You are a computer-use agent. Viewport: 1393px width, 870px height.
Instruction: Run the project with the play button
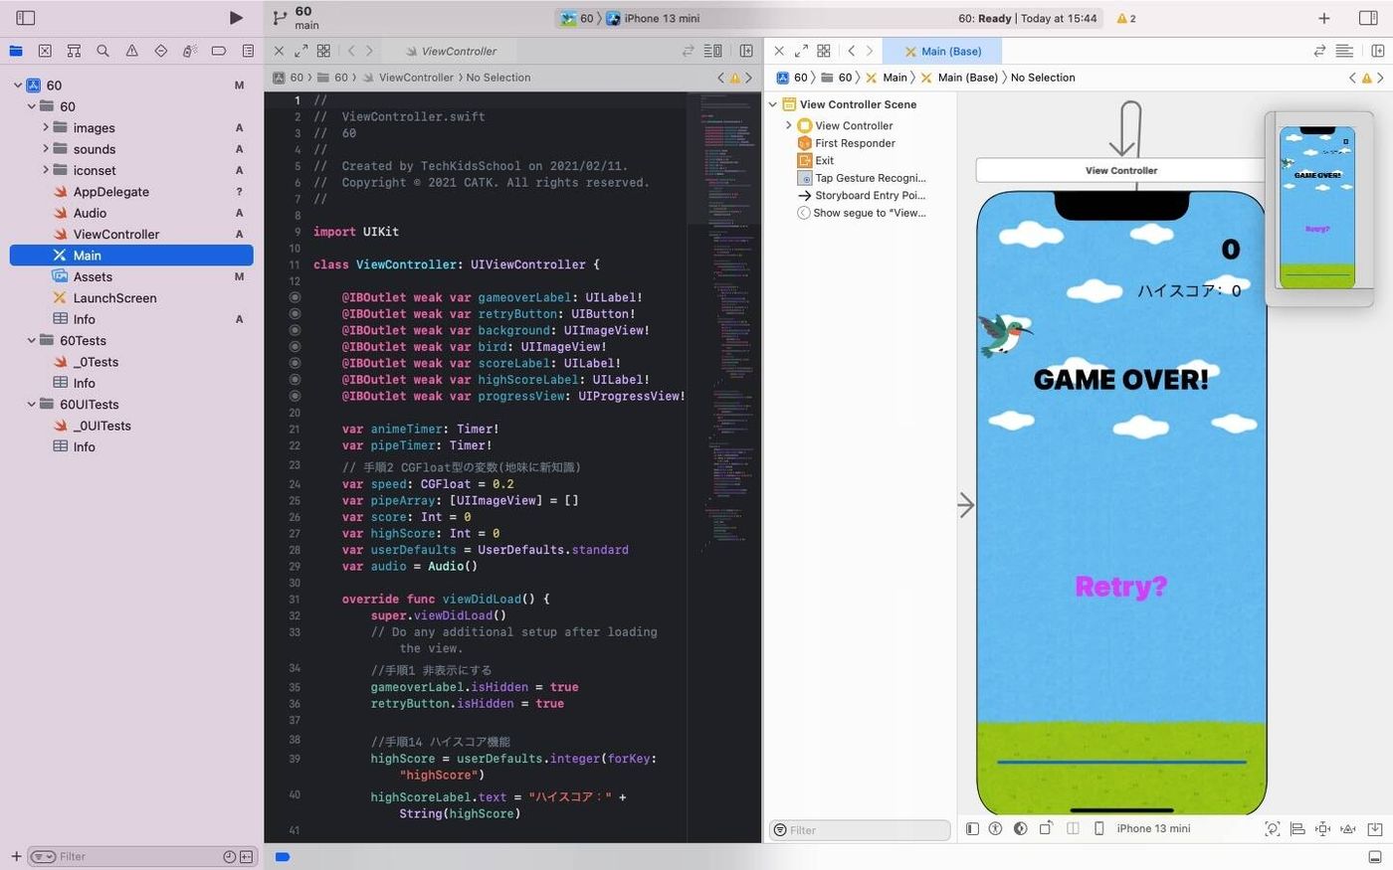[236, 18]
